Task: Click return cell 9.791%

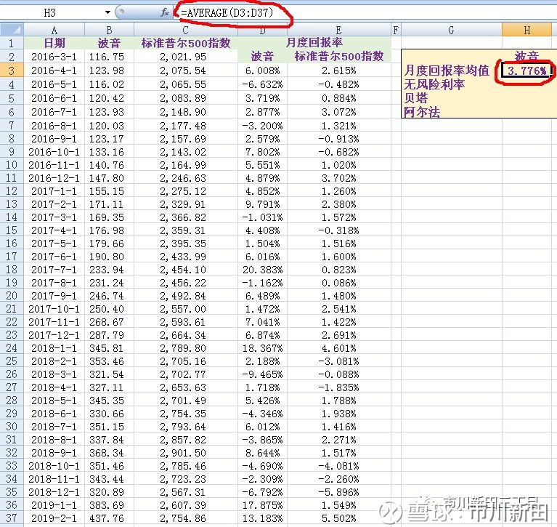Action: click(x=262, y=204)
